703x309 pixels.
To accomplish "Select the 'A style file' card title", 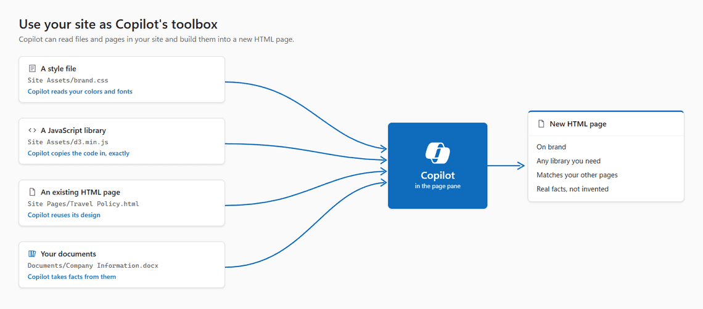I will click(59, 69).
